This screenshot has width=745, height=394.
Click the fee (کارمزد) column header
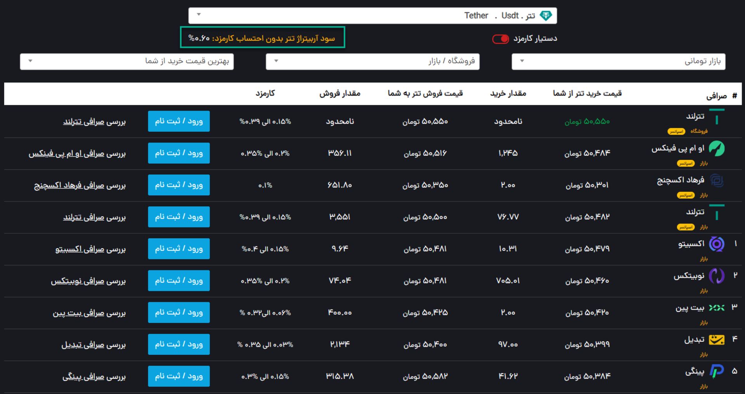click(x=265, y=93)
